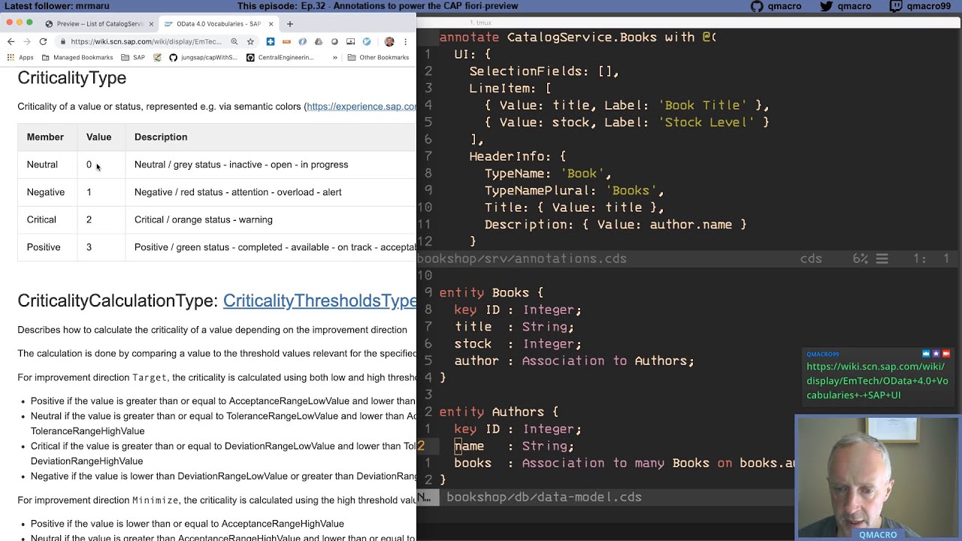This screenshot has width=962, height=541.
Task: Click the 'entity Books {' line
Action: tap(492, 292)
